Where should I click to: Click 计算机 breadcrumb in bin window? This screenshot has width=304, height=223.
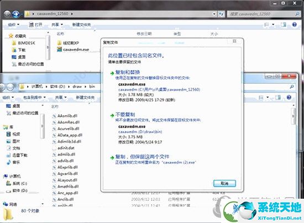37,86
